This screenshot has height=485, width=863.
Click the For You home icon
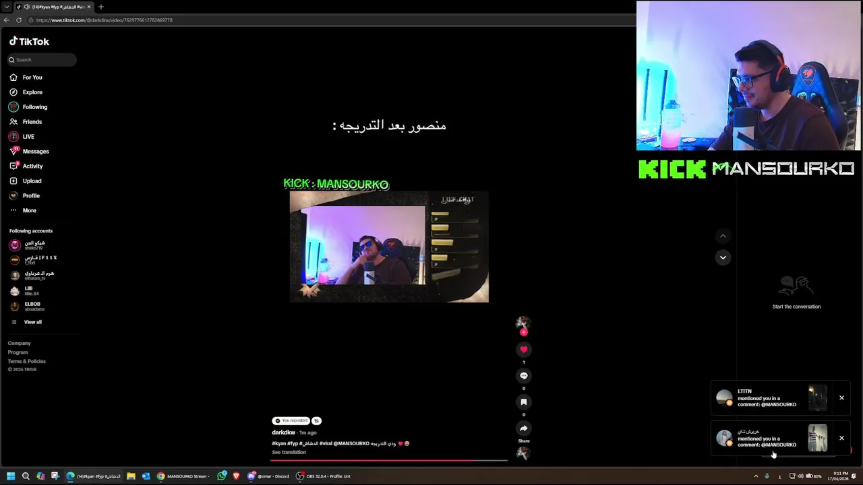[x=13, y=77]
